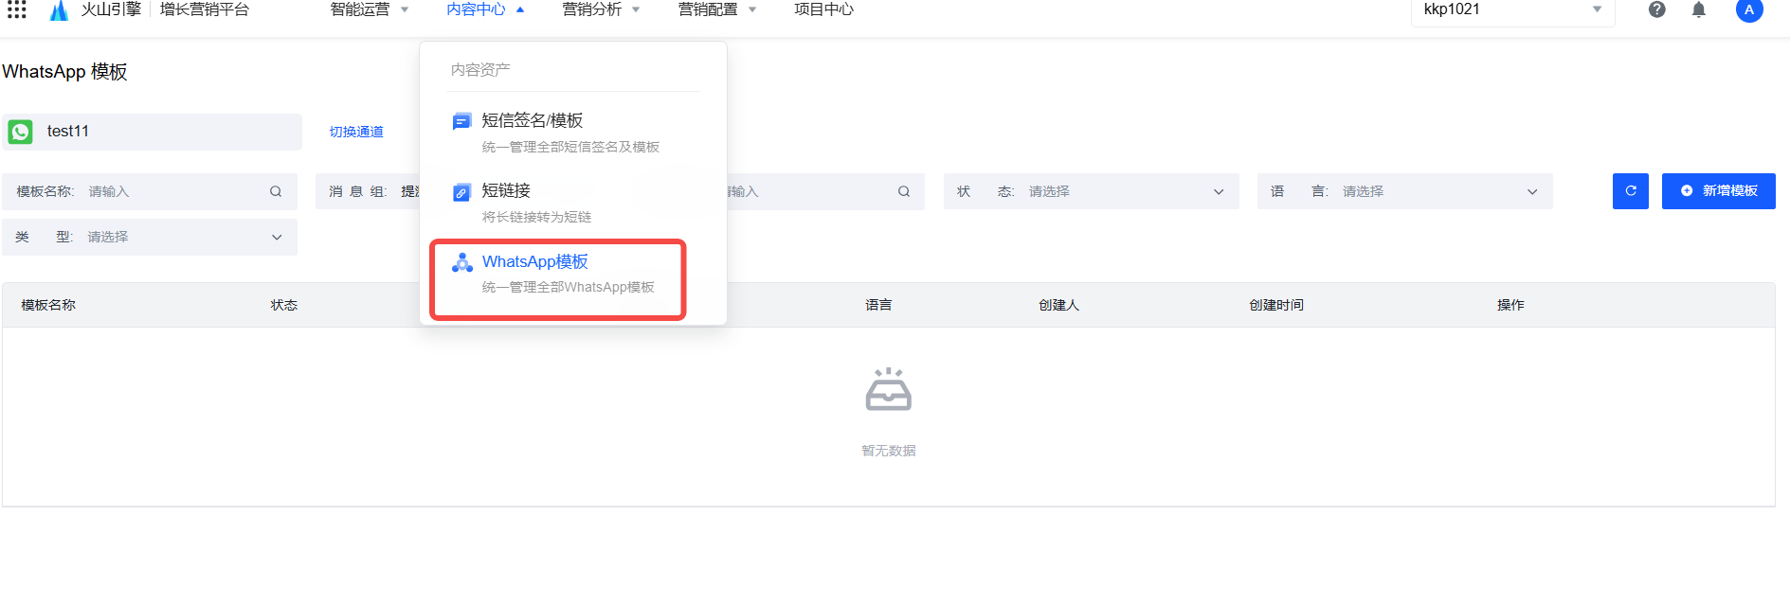
Task: Click the SMS signature/template icon
Action: [461, 121]
